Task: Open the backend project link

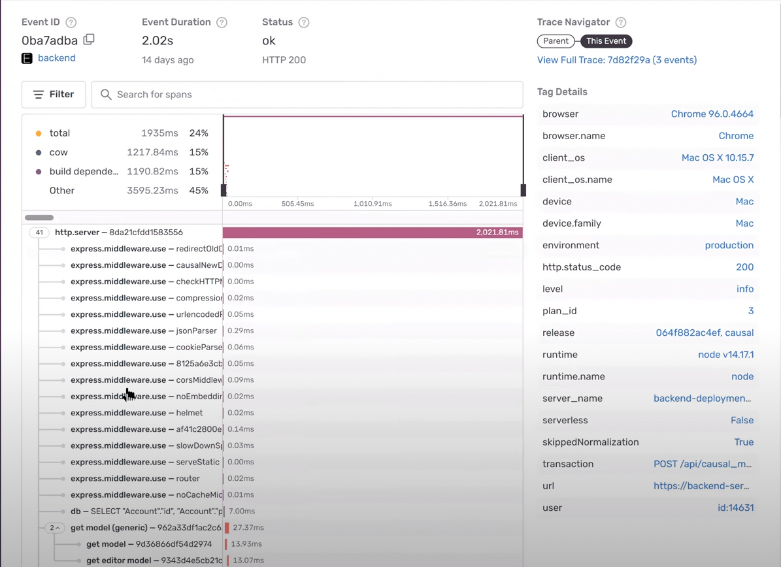Action: tap(56, 58)
